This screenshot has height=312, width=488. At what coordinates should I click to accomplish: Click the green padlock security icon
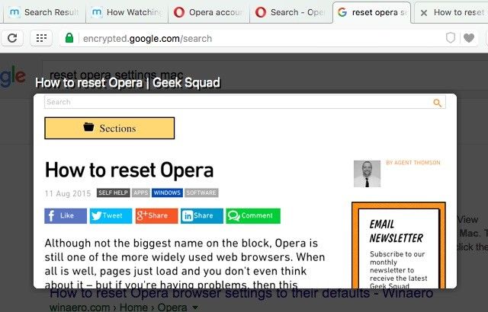pyautogui.click(x=69, y=38)
